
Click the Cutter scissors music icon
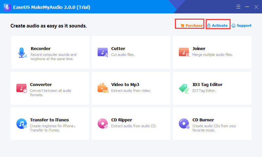pyautogui.click(x=103, y=52)
